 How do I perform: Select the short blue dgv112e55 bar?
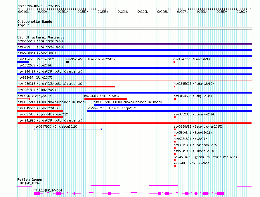23,62
